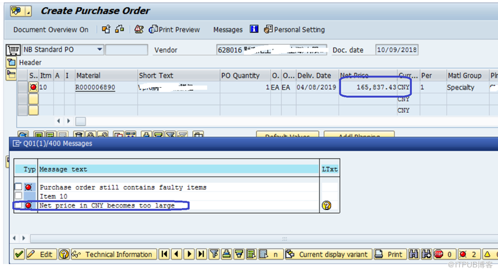Open Personal Setting
This screenshot has height=273, width=498.
click(x=294, y=30)
